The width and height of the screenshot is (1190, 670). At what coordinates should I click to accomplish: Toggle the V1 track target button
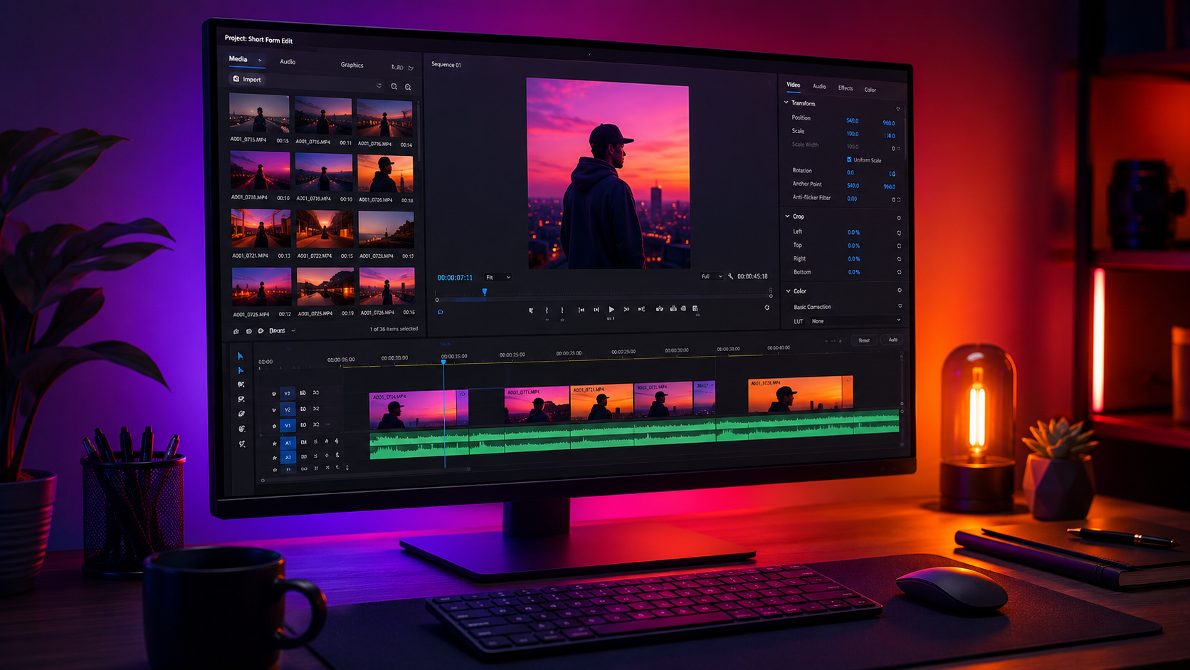288,425
